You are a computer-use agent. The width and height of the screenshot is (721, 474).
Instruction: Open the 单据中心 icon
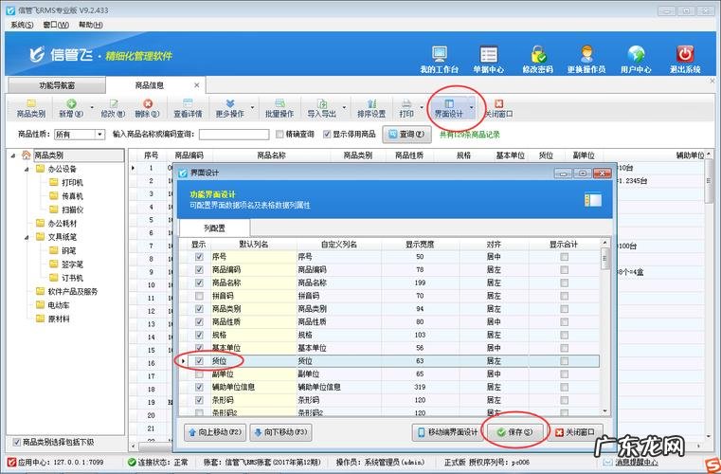487,56
